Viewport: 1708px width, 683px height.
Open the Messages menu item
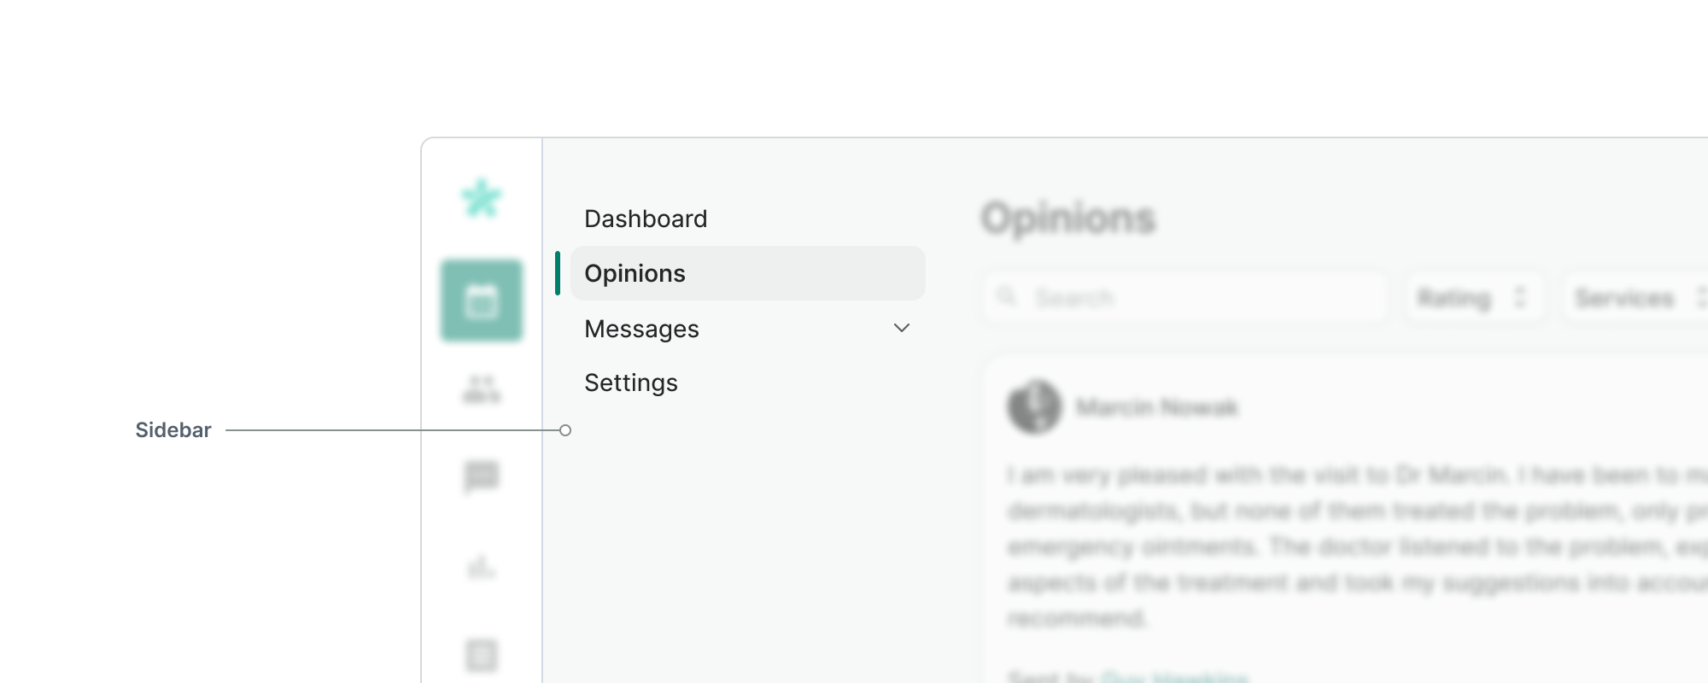(x=642, y=329)
